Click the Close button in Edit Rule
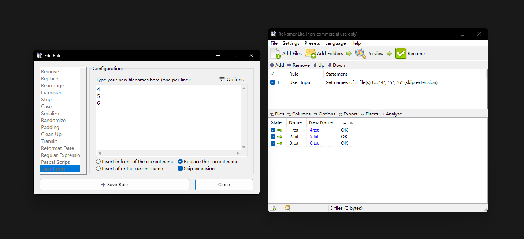The height and width of the screenshot is (239, 524). pyautogui.click(x=224, y=184)
